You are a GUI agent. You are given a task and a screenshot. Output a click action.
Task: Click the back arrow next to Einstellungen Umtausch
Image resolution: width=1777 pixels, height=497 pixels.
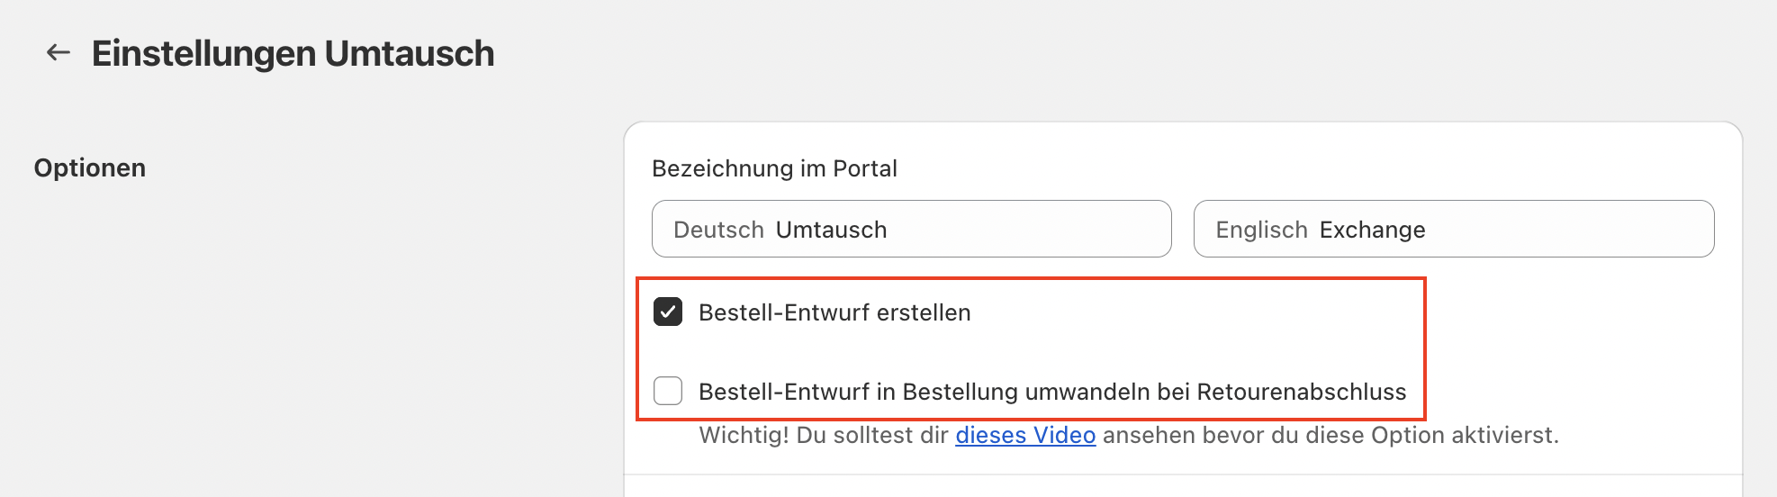[x=59, y=53]
